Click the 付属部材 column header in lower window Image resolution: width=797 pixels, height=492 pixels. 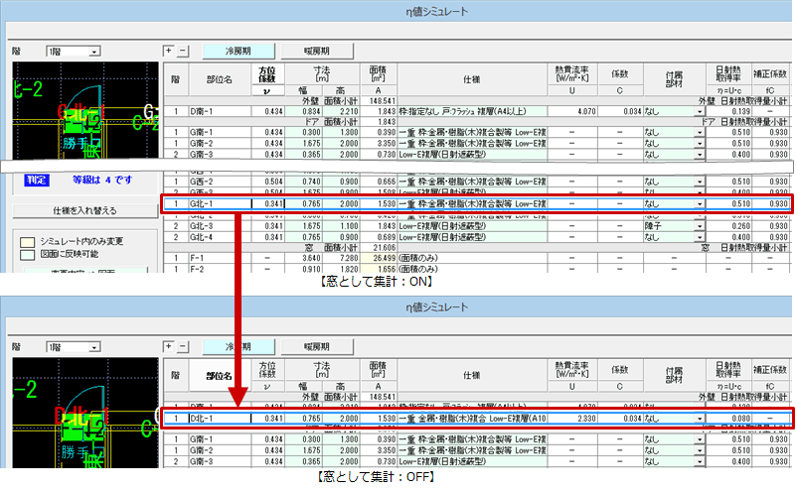point(675,375)
